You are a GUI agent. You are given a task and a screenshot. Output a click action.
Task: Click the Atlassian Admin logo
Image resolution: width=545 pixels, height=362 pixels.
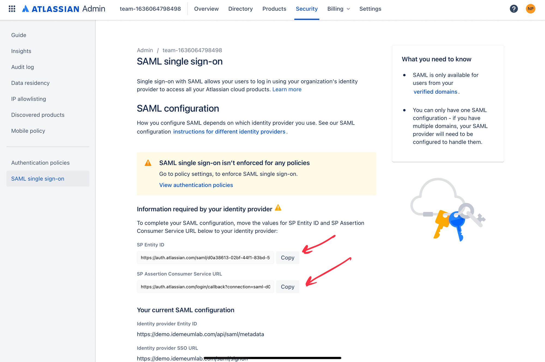63,9
